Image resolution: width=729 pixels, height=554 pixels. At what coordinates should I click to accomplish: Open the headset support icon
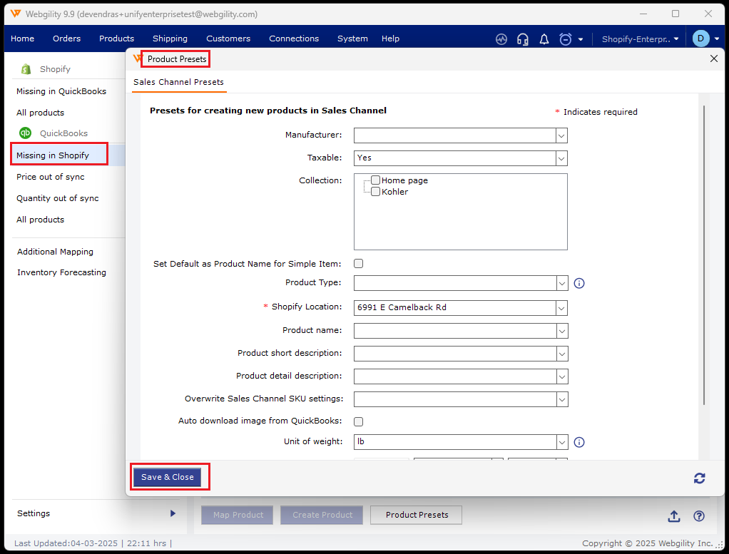point(523,39)
